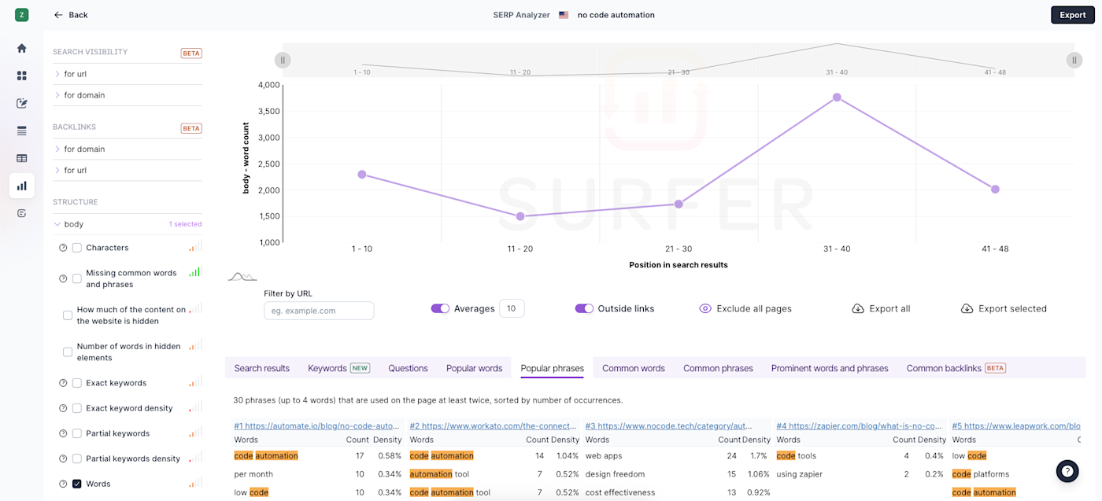Click Export all
This screenshot has height=501, width=1102.
coord(881,308)
